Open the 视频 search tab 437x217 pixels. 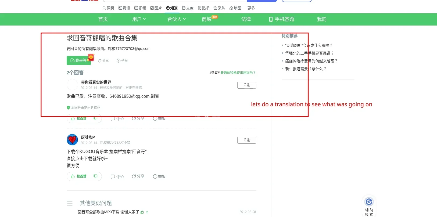click(140, 8)
